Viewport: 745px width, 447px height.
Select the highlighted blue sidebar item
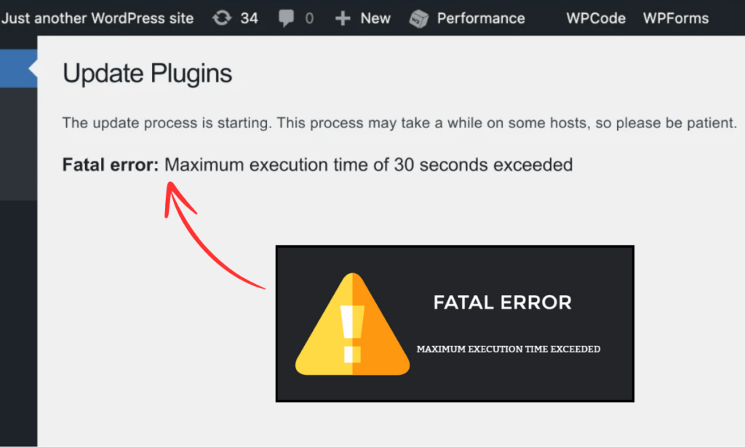pos(18,68)
